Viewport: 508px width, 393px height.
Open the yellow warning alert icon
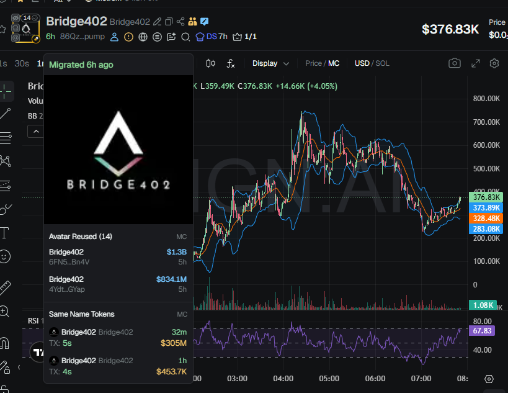(128, 37)
